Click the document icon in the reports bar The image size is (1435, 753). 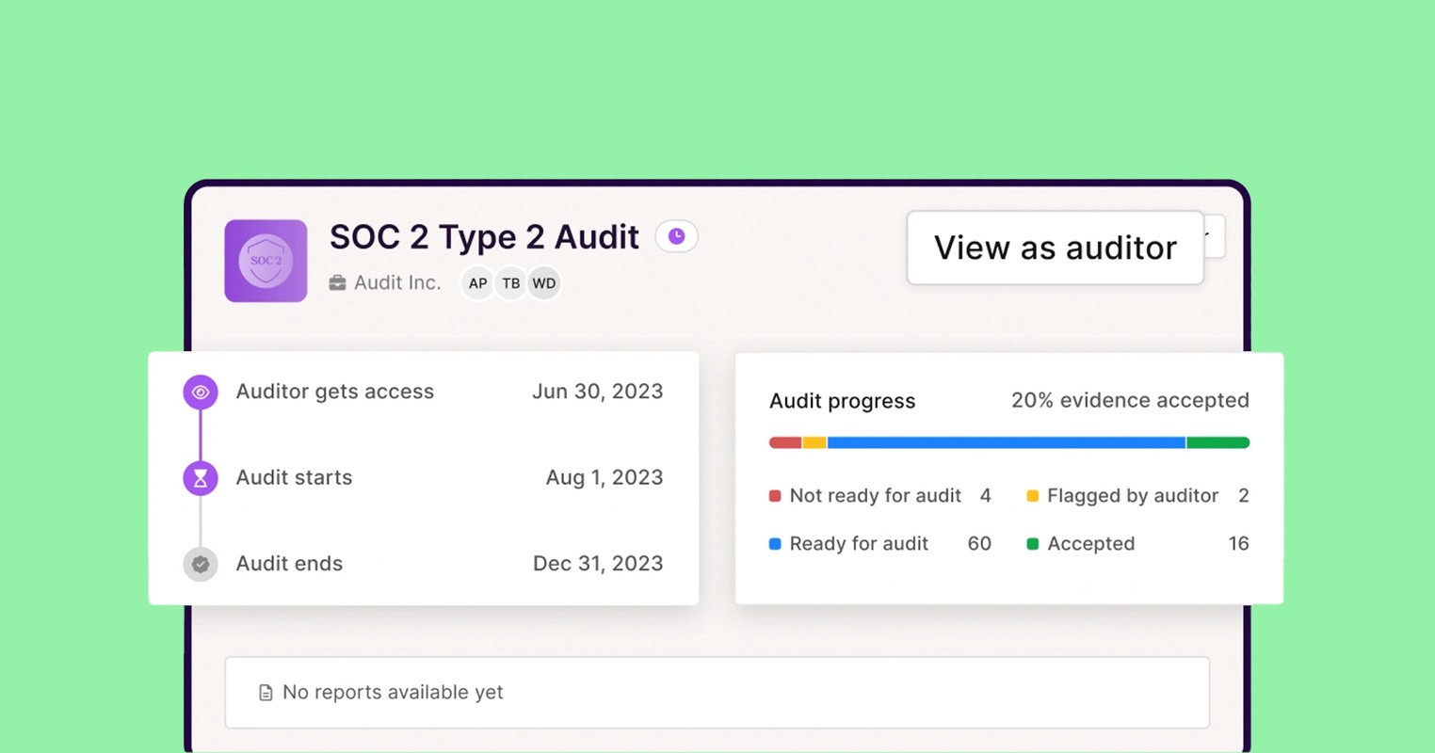[264, 692]
